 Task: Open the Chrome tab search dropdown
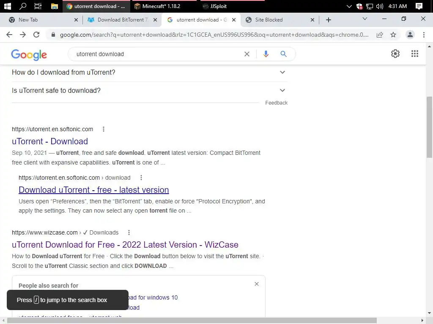(365, 19)
